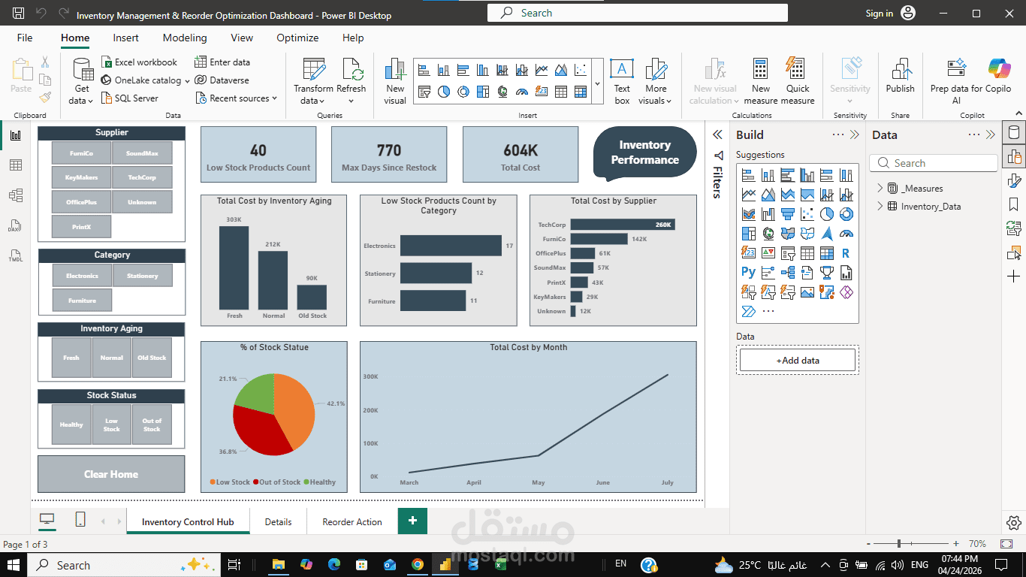This screenshot has width=1026, height=577.
Task: Collapse the Build pane chevrons
Action: (x=854, y=135)
